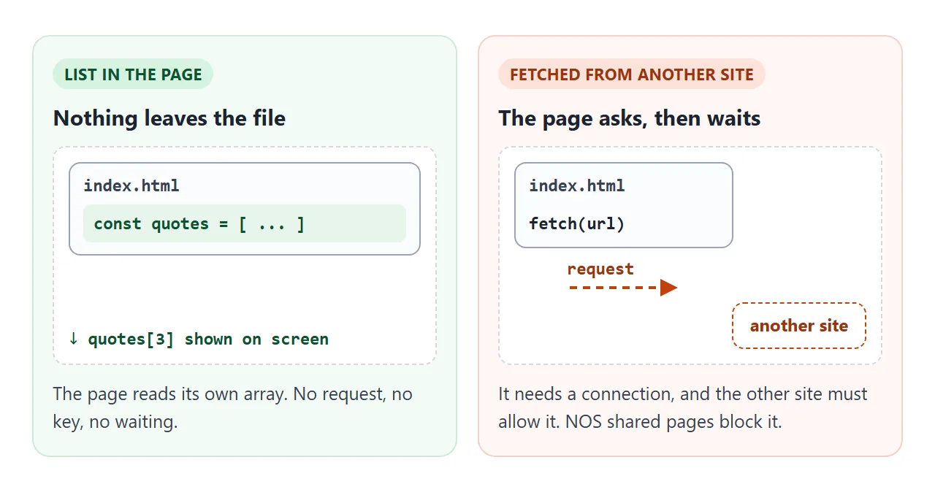Select the heading The page asks, then waits
Image resolution: width=935 pixels, height=495 pixels.
point(629,118)
